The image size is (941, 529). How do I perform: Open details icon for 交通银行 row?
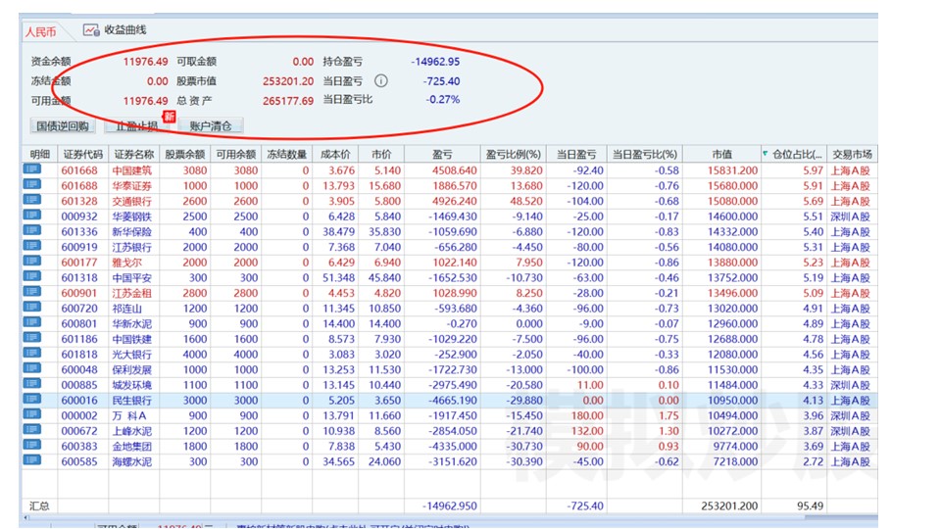tap(31, 200)
